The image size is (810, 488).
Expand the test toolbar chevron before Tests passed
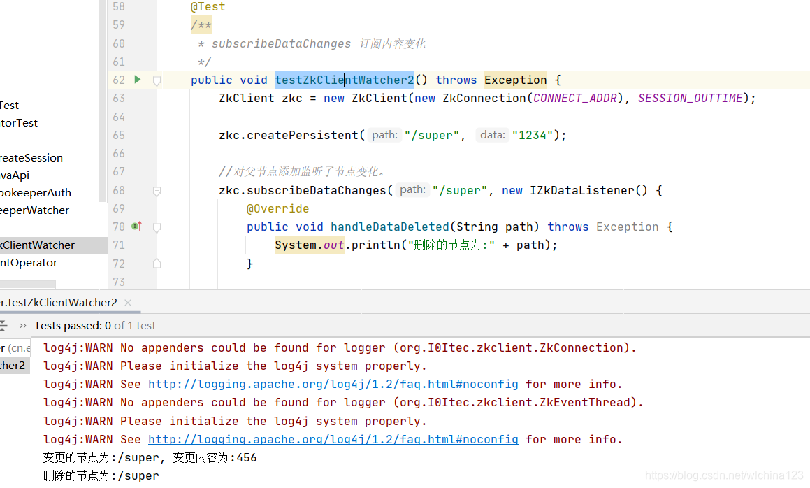pos(23,326)
